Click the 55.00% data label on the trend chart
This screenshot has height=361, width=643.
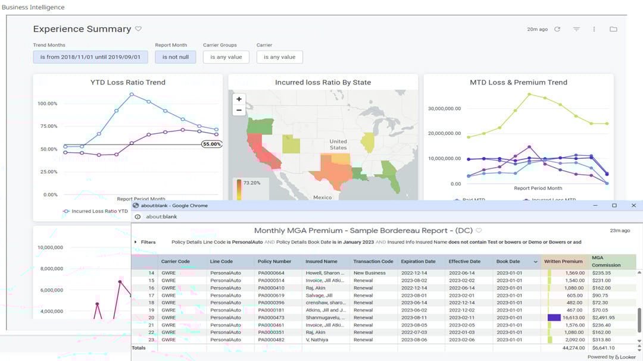(x=212, y=144)
